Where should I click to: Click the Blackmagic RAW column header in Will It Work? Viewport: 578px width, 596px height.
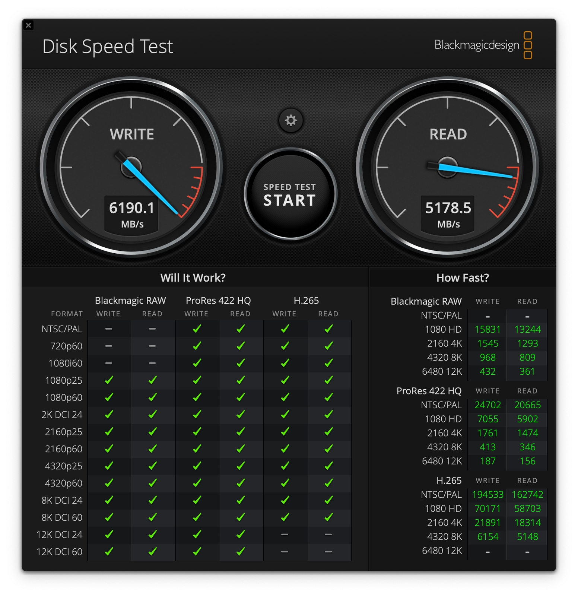pos(130,301)
